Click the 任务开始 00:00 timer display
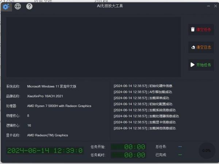Screen dimensions: 219x164 pyautogui.click(x=128, y=147)
